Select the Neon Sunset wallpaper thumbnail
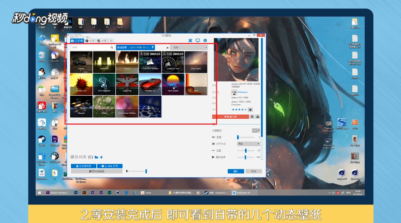This screenshot has height=223, width=401. [173, 84]
